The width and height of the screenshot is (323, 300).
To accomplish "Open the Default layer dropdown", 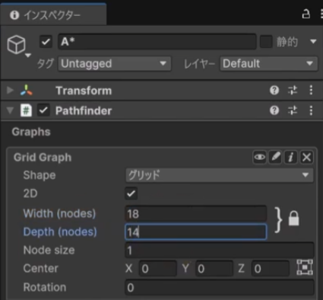I will pos(269,63).
